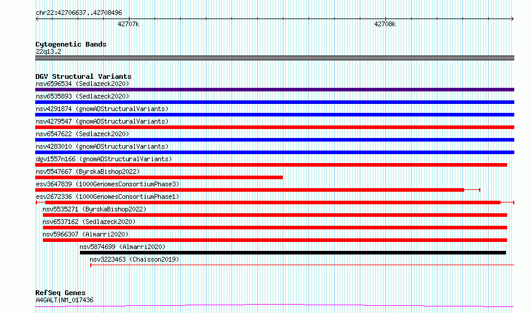531x313 pixels.
Task: Click the magenta A4GALT gene transcript line
Action: [274, 306]
